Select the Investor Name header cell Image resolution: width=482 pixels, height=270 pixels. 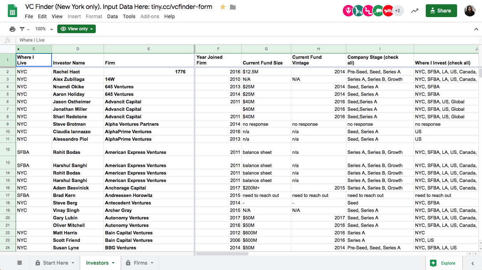point(78,60)
